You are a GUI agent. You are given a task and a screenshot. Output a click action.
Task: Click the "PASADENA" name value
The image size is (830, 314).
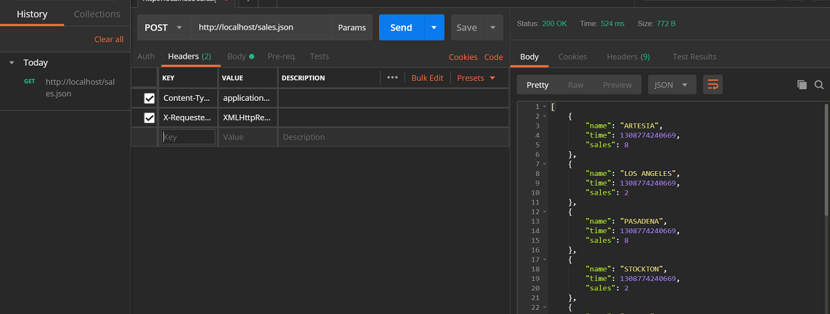coord(643,221)
